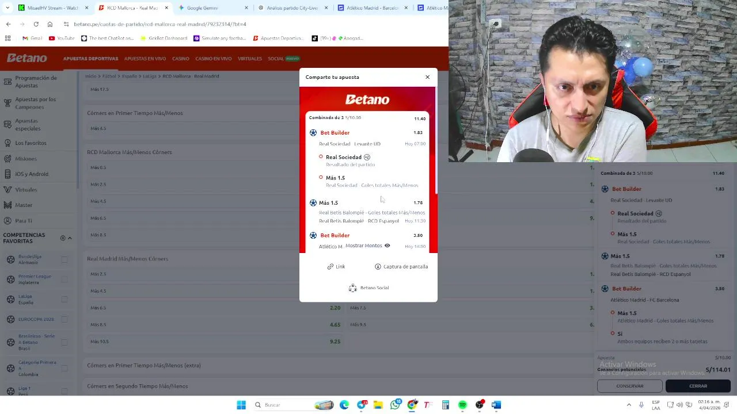Open the Virtuales top menu item
Viewport: 737px width, 414px height.
250,59
